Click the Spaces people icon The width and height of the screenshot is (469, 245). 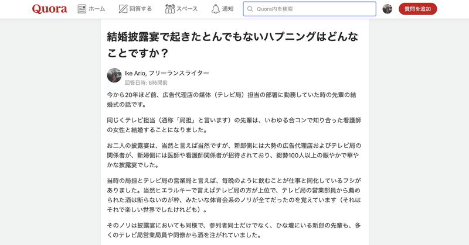170,9
